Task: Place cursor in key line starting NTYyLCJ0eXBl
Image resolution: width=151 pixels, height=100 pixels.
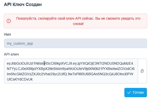Action: [71, 69]
